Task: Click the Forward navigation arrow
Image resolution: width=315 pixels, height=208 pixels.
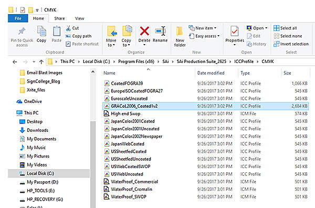Action: [x=25, y=61]
